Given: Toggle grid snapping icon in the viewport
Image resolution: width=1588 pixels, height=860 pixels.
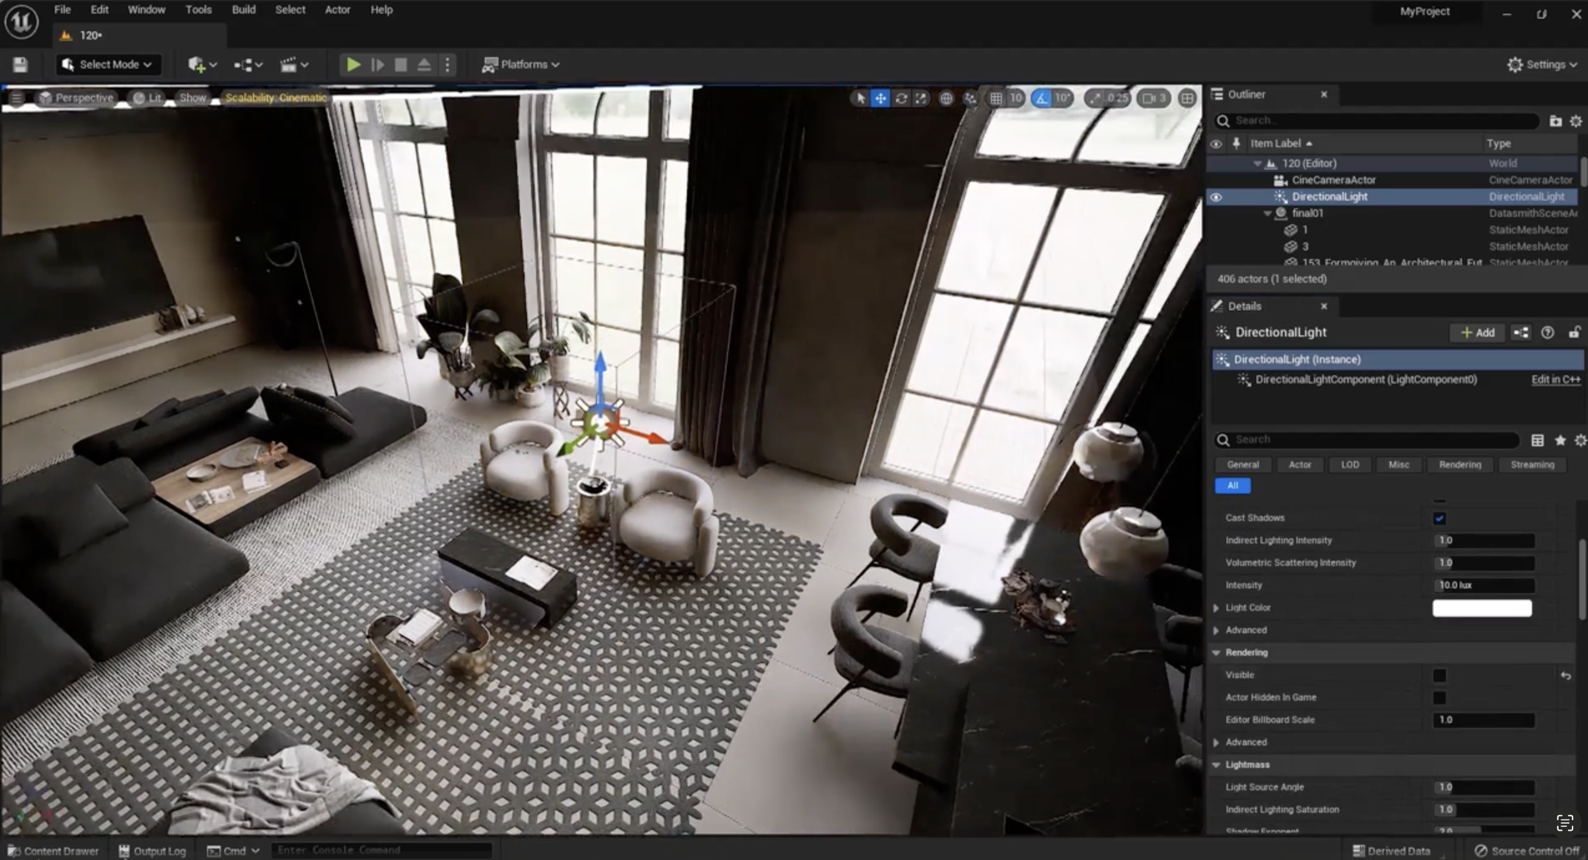Looking at the screenshot, I should pyautogui.click(x=996, y=98).
